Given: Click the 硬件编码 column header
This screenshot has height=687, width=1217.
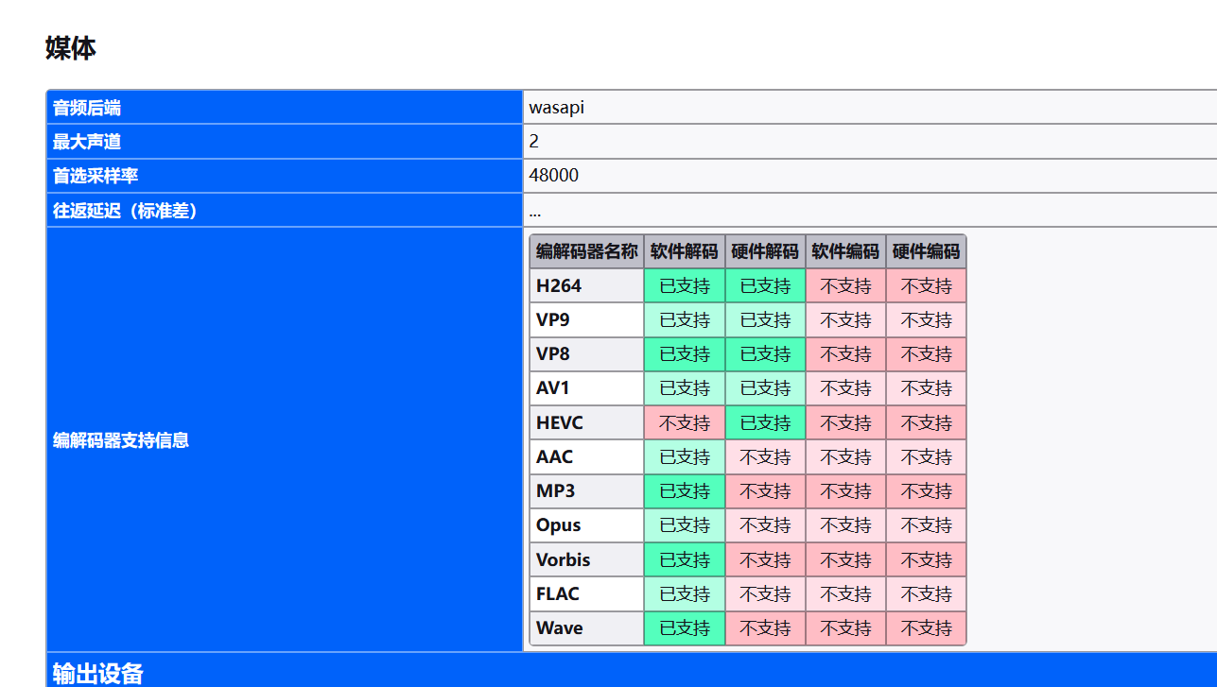Looking at the screenshot, I should pyautogui.click(x=926, y=251).
